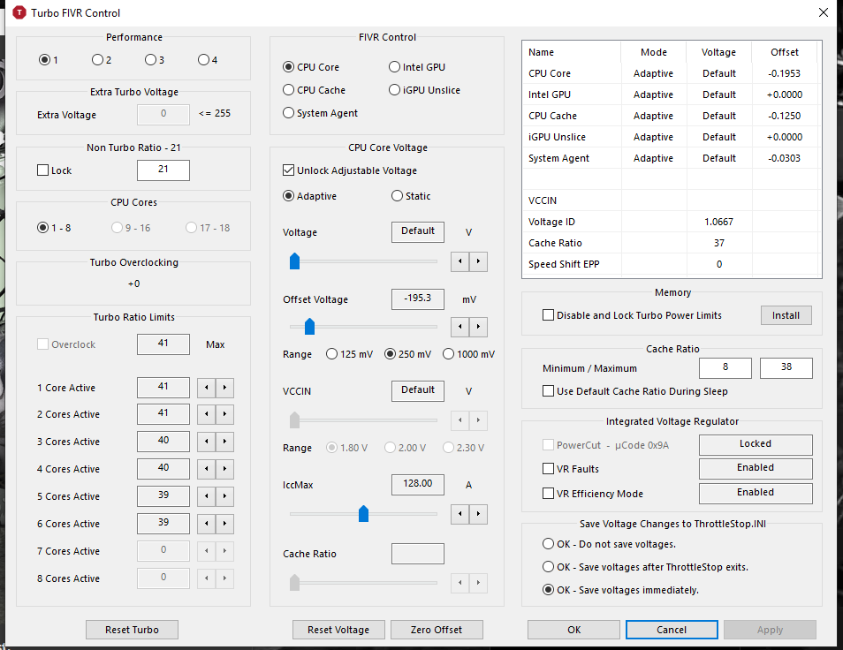843x650 pixels.
Task: Decrease the 2 Cores Active ratio arrow
Action: pos(207,414)
